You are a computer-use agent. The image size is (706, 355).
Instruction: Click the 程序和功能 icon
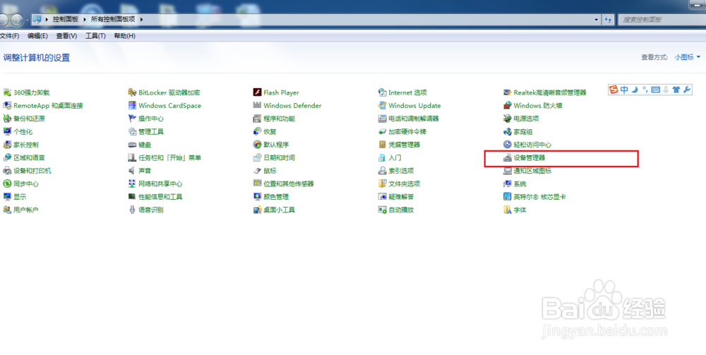click(257, 119)
